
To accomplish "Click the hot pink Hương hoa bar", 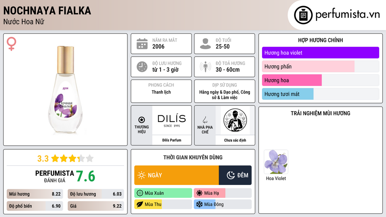I will (292, 80).
